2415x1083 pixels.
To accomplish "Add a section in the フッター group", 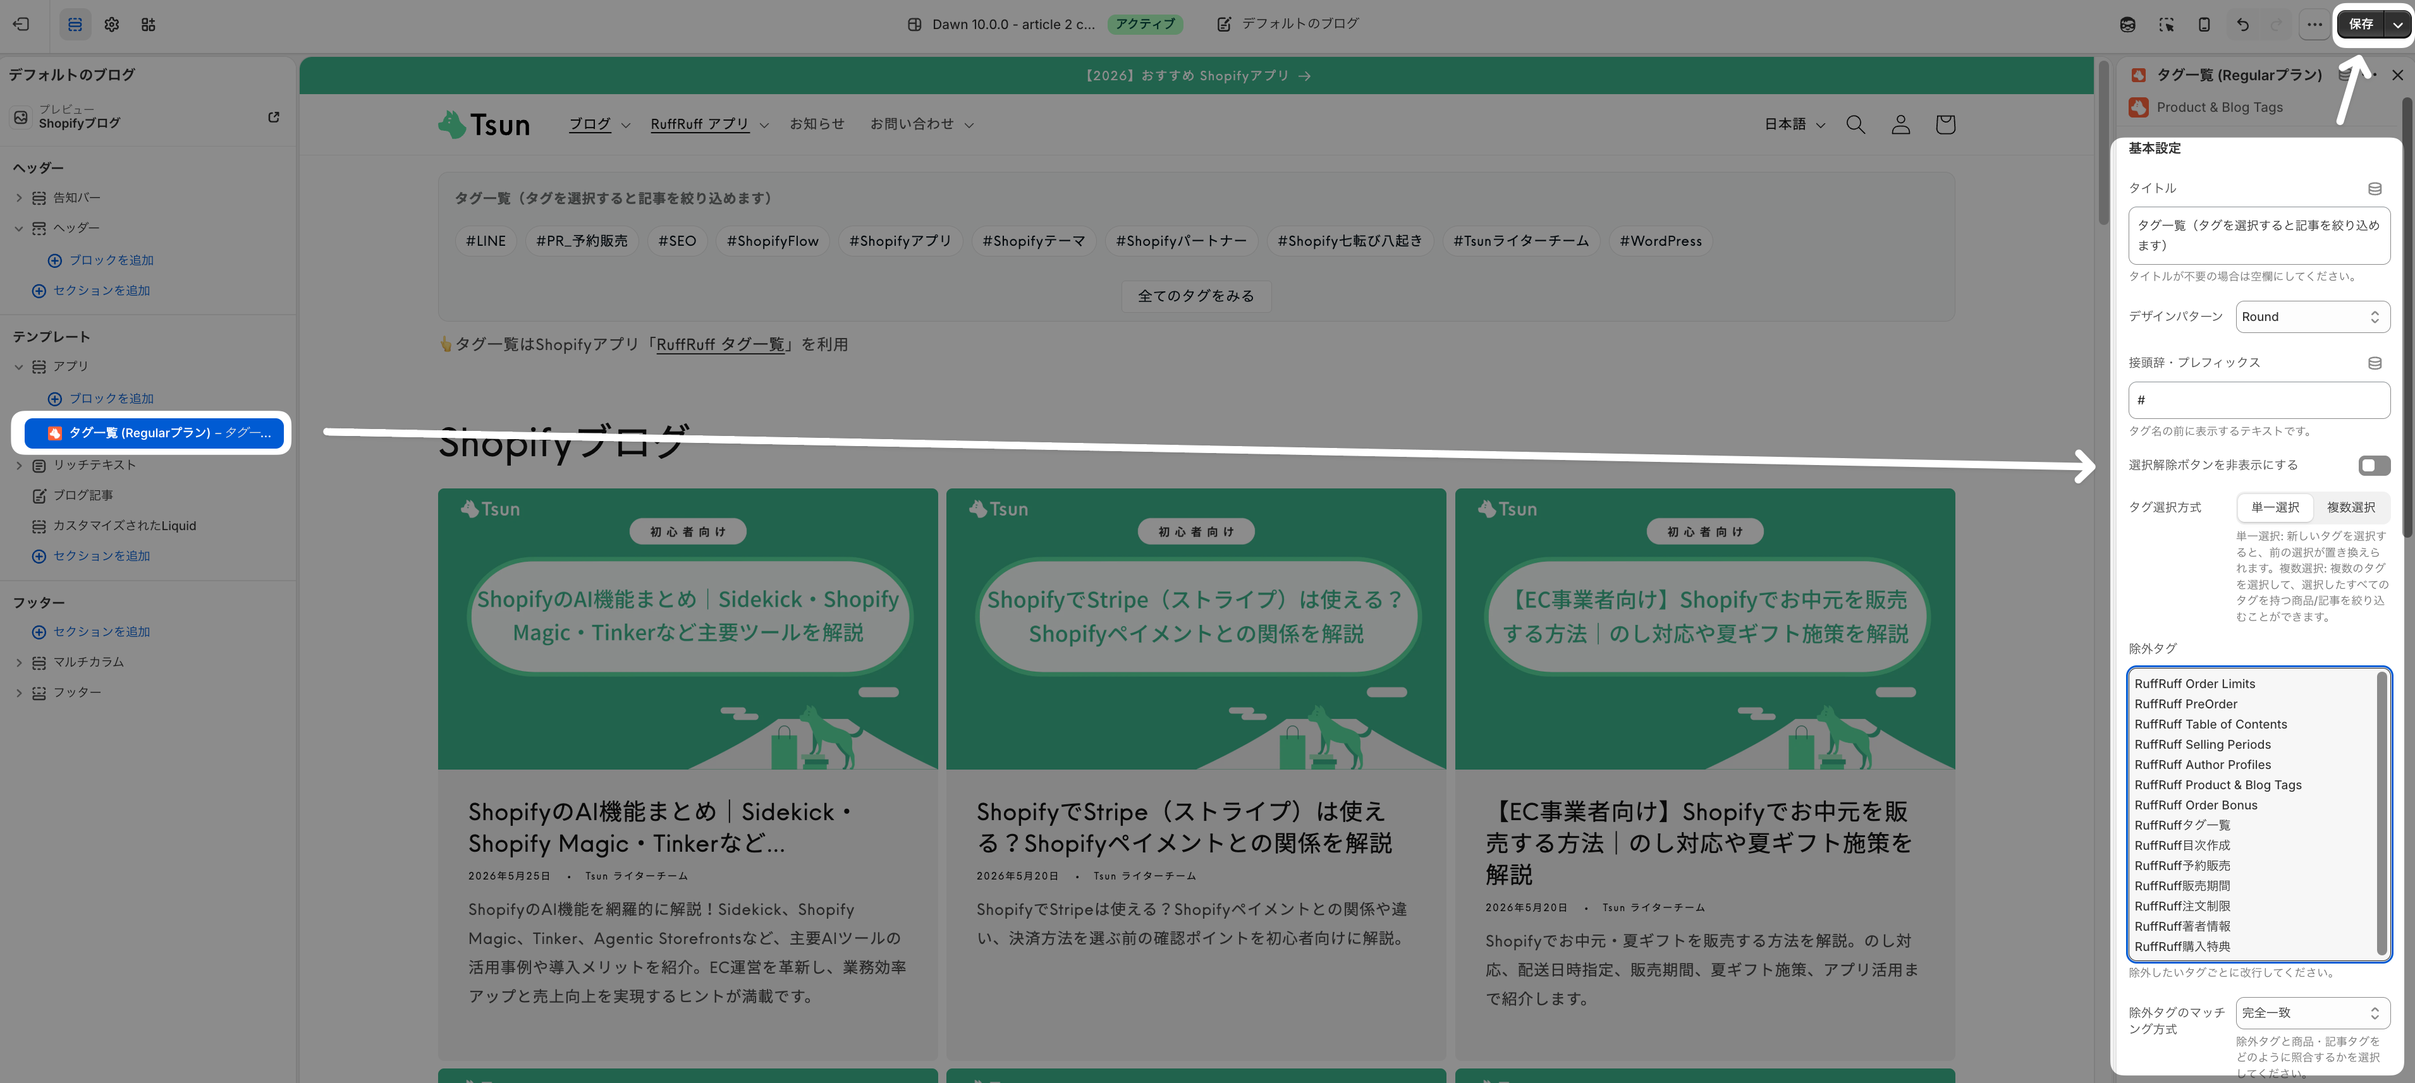I will pos(92,632).
